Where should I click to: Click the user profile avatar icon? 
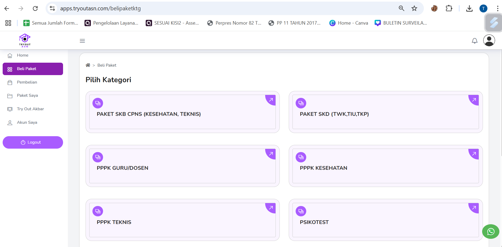(x=489, y=40)
